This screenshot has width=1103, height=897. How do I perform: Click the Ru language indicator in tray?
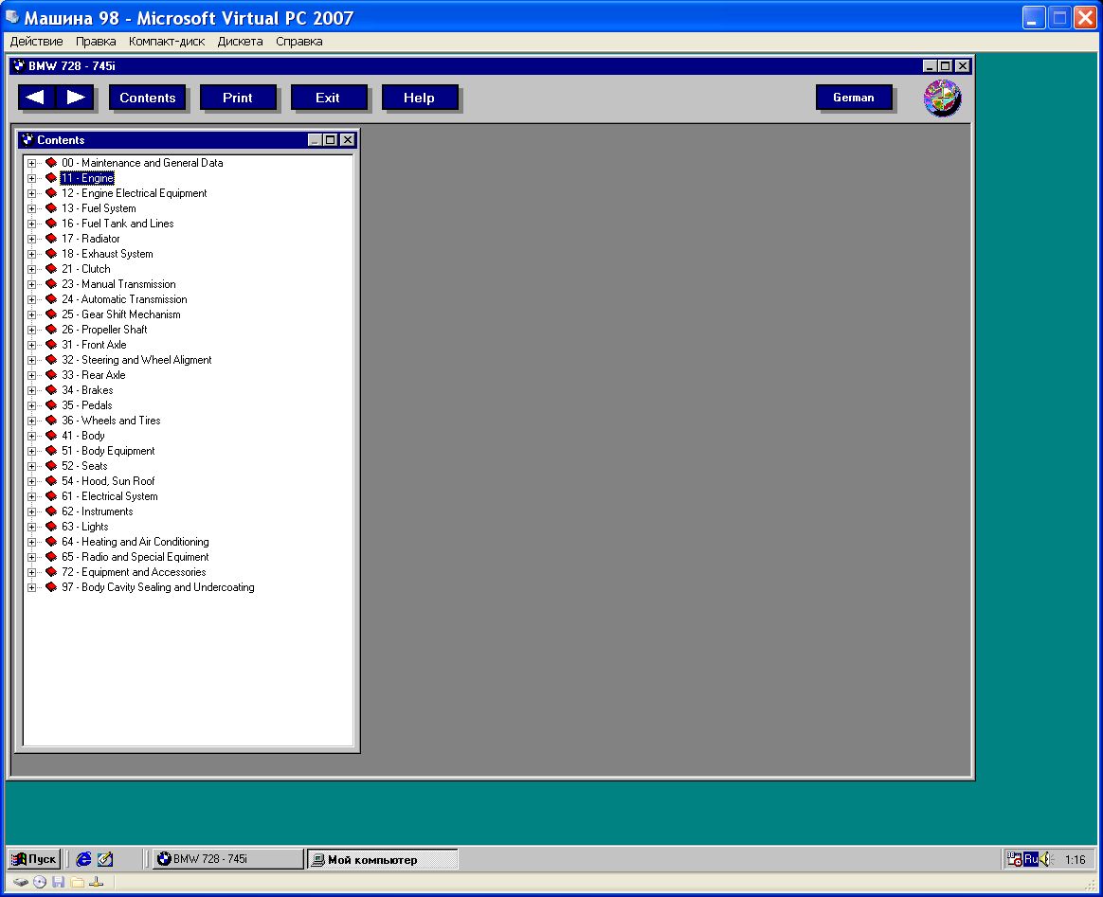coord(1030,859)
